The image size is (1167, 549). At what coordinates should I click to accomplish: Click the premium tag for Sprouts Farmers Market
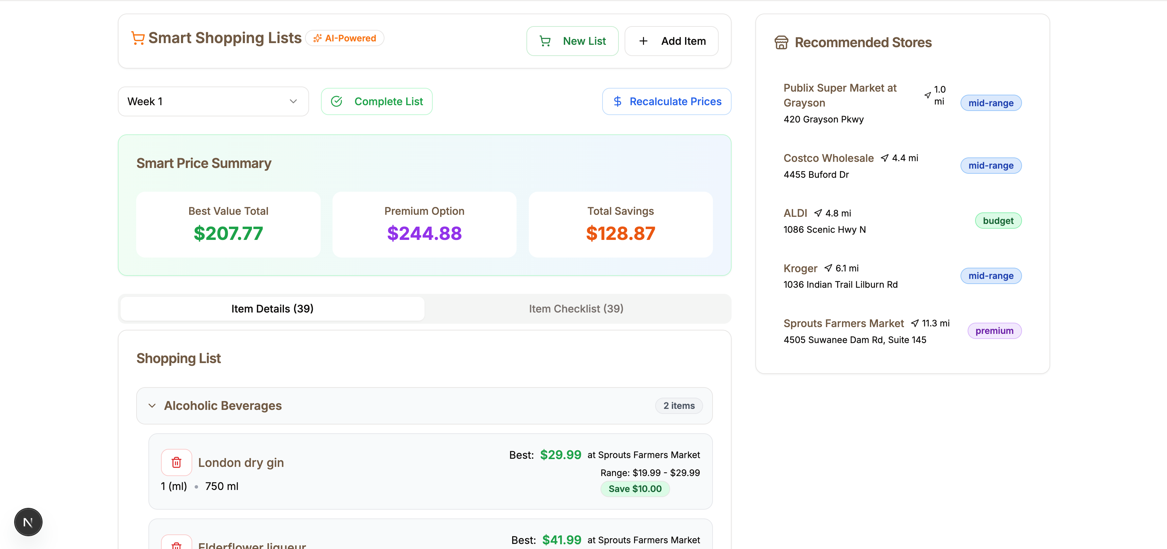pos(994,331)
